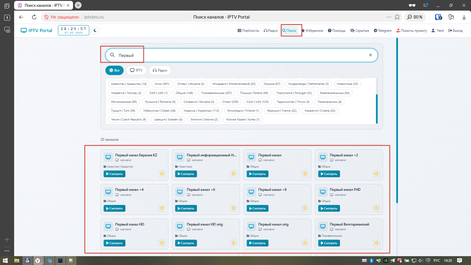Open the Плейлисты menu item
The height and width of the screenshot is (265, 471).
(x=248, y=31)
